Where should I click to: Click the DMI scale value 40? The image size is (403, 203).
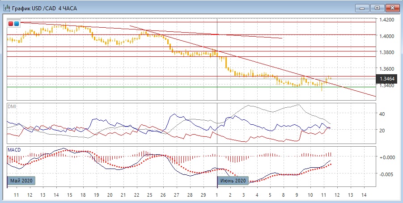pyautogui.click(x=382, y=114)
